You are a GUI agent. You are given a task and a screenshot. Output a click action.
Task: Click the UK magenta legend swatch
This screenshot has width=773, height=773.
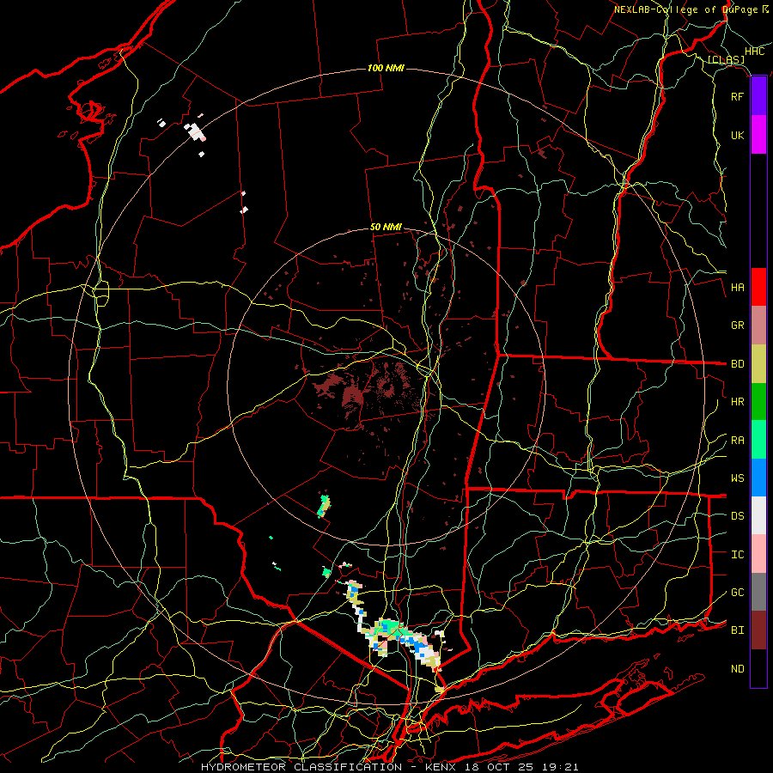tap(758, 135)
